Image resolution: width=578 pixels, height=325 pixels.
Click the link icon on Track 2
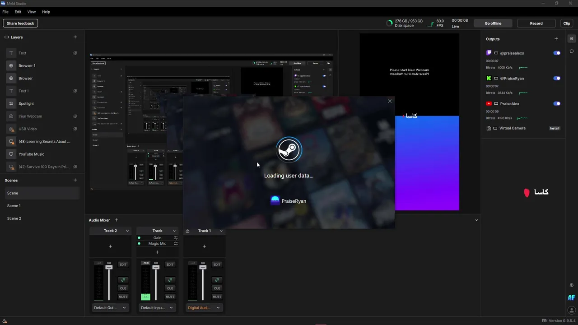(123, 280)
